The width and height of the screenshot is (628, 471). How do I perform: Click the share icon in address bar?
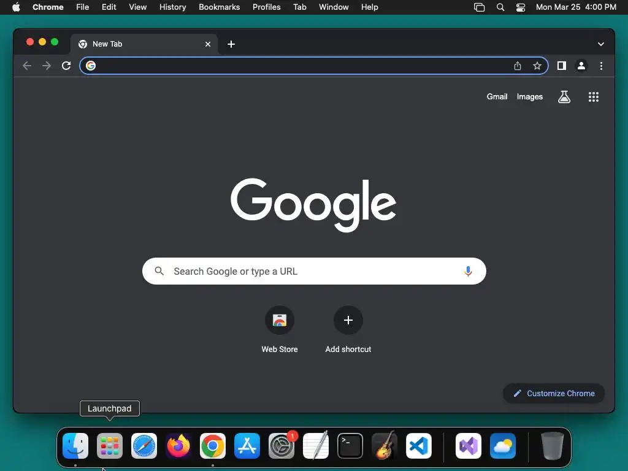518,66
